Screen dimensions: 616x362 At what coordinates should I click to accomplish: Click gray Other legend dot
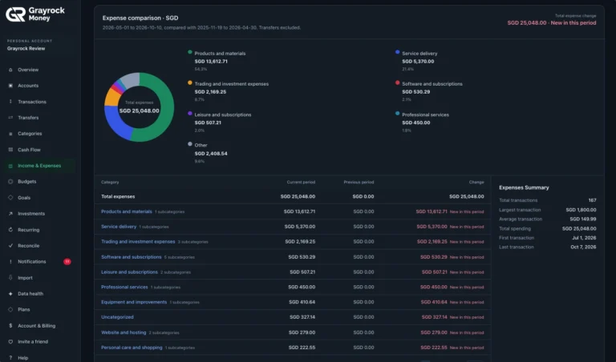click(190, 144)
